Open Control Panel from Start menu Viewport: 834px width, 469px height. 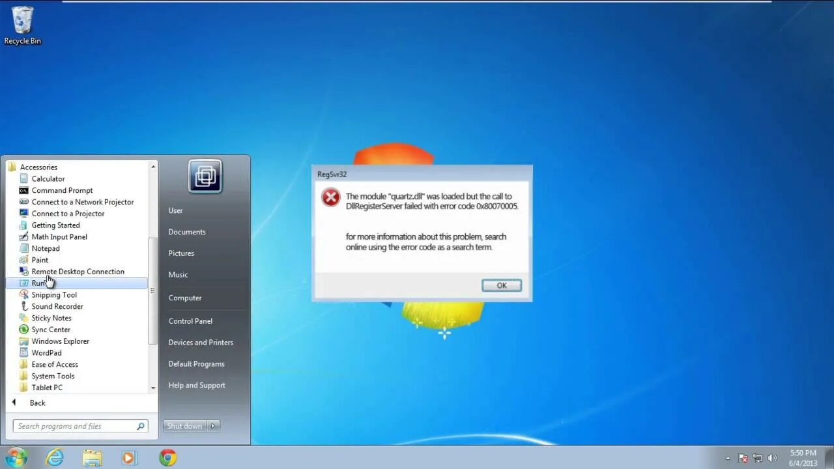[190, 321]
